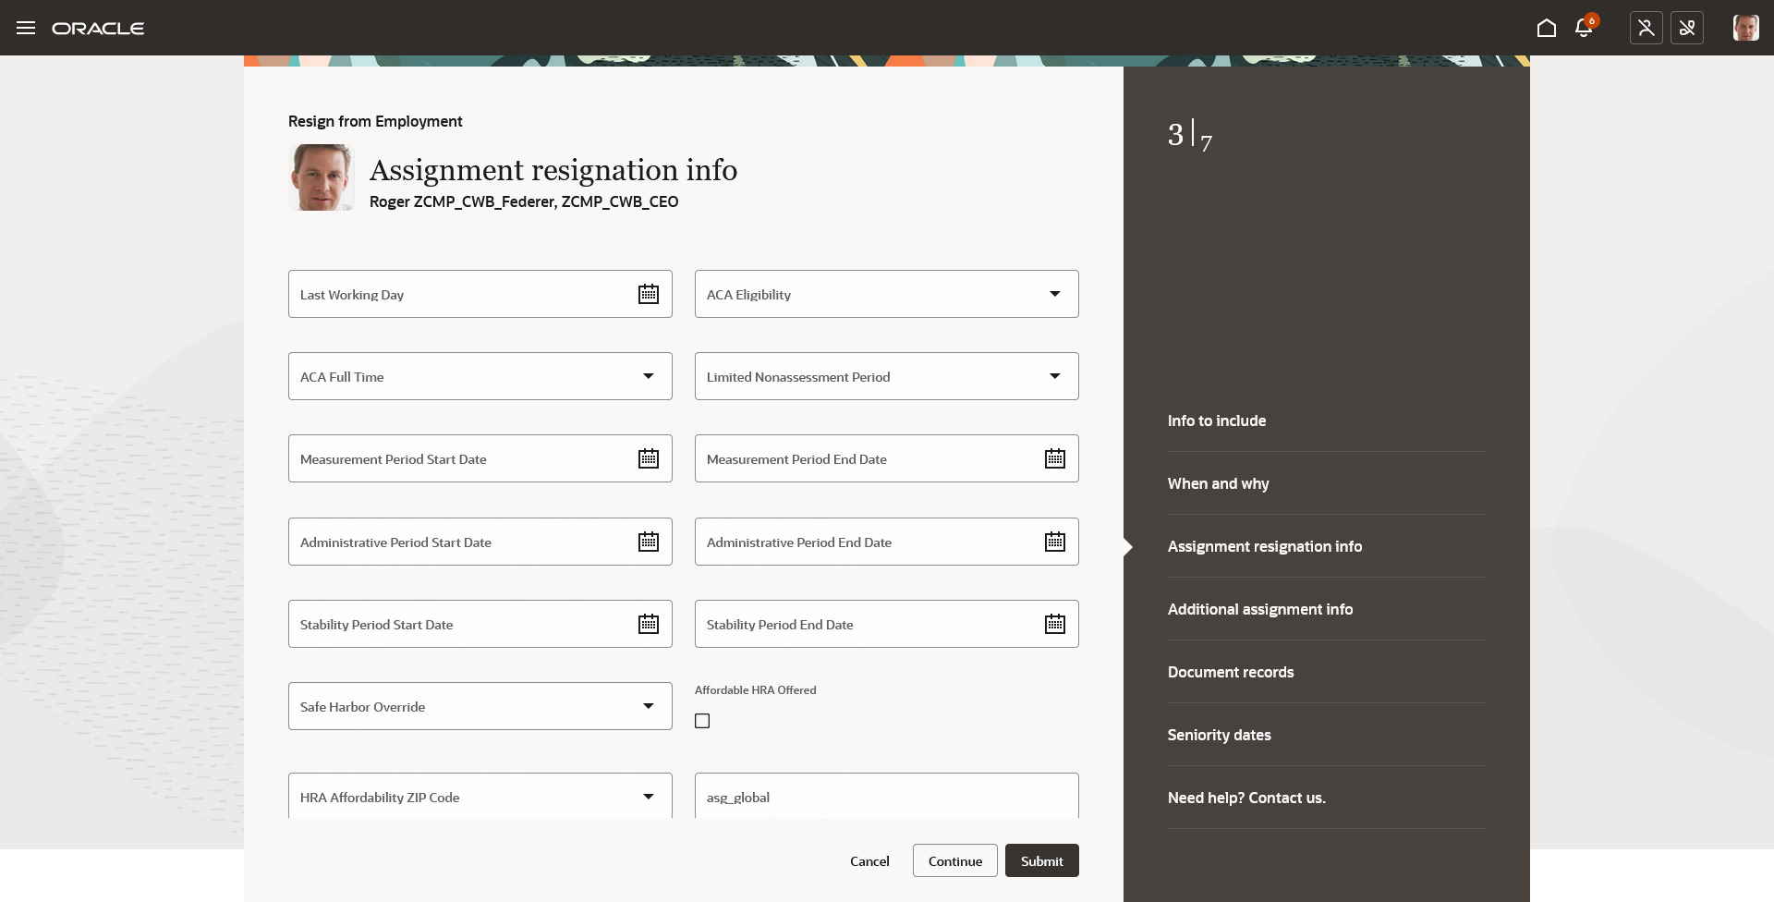Open HRA Affordability ZIP Code dropdown
1774x902 pixels.
point(648,797)
